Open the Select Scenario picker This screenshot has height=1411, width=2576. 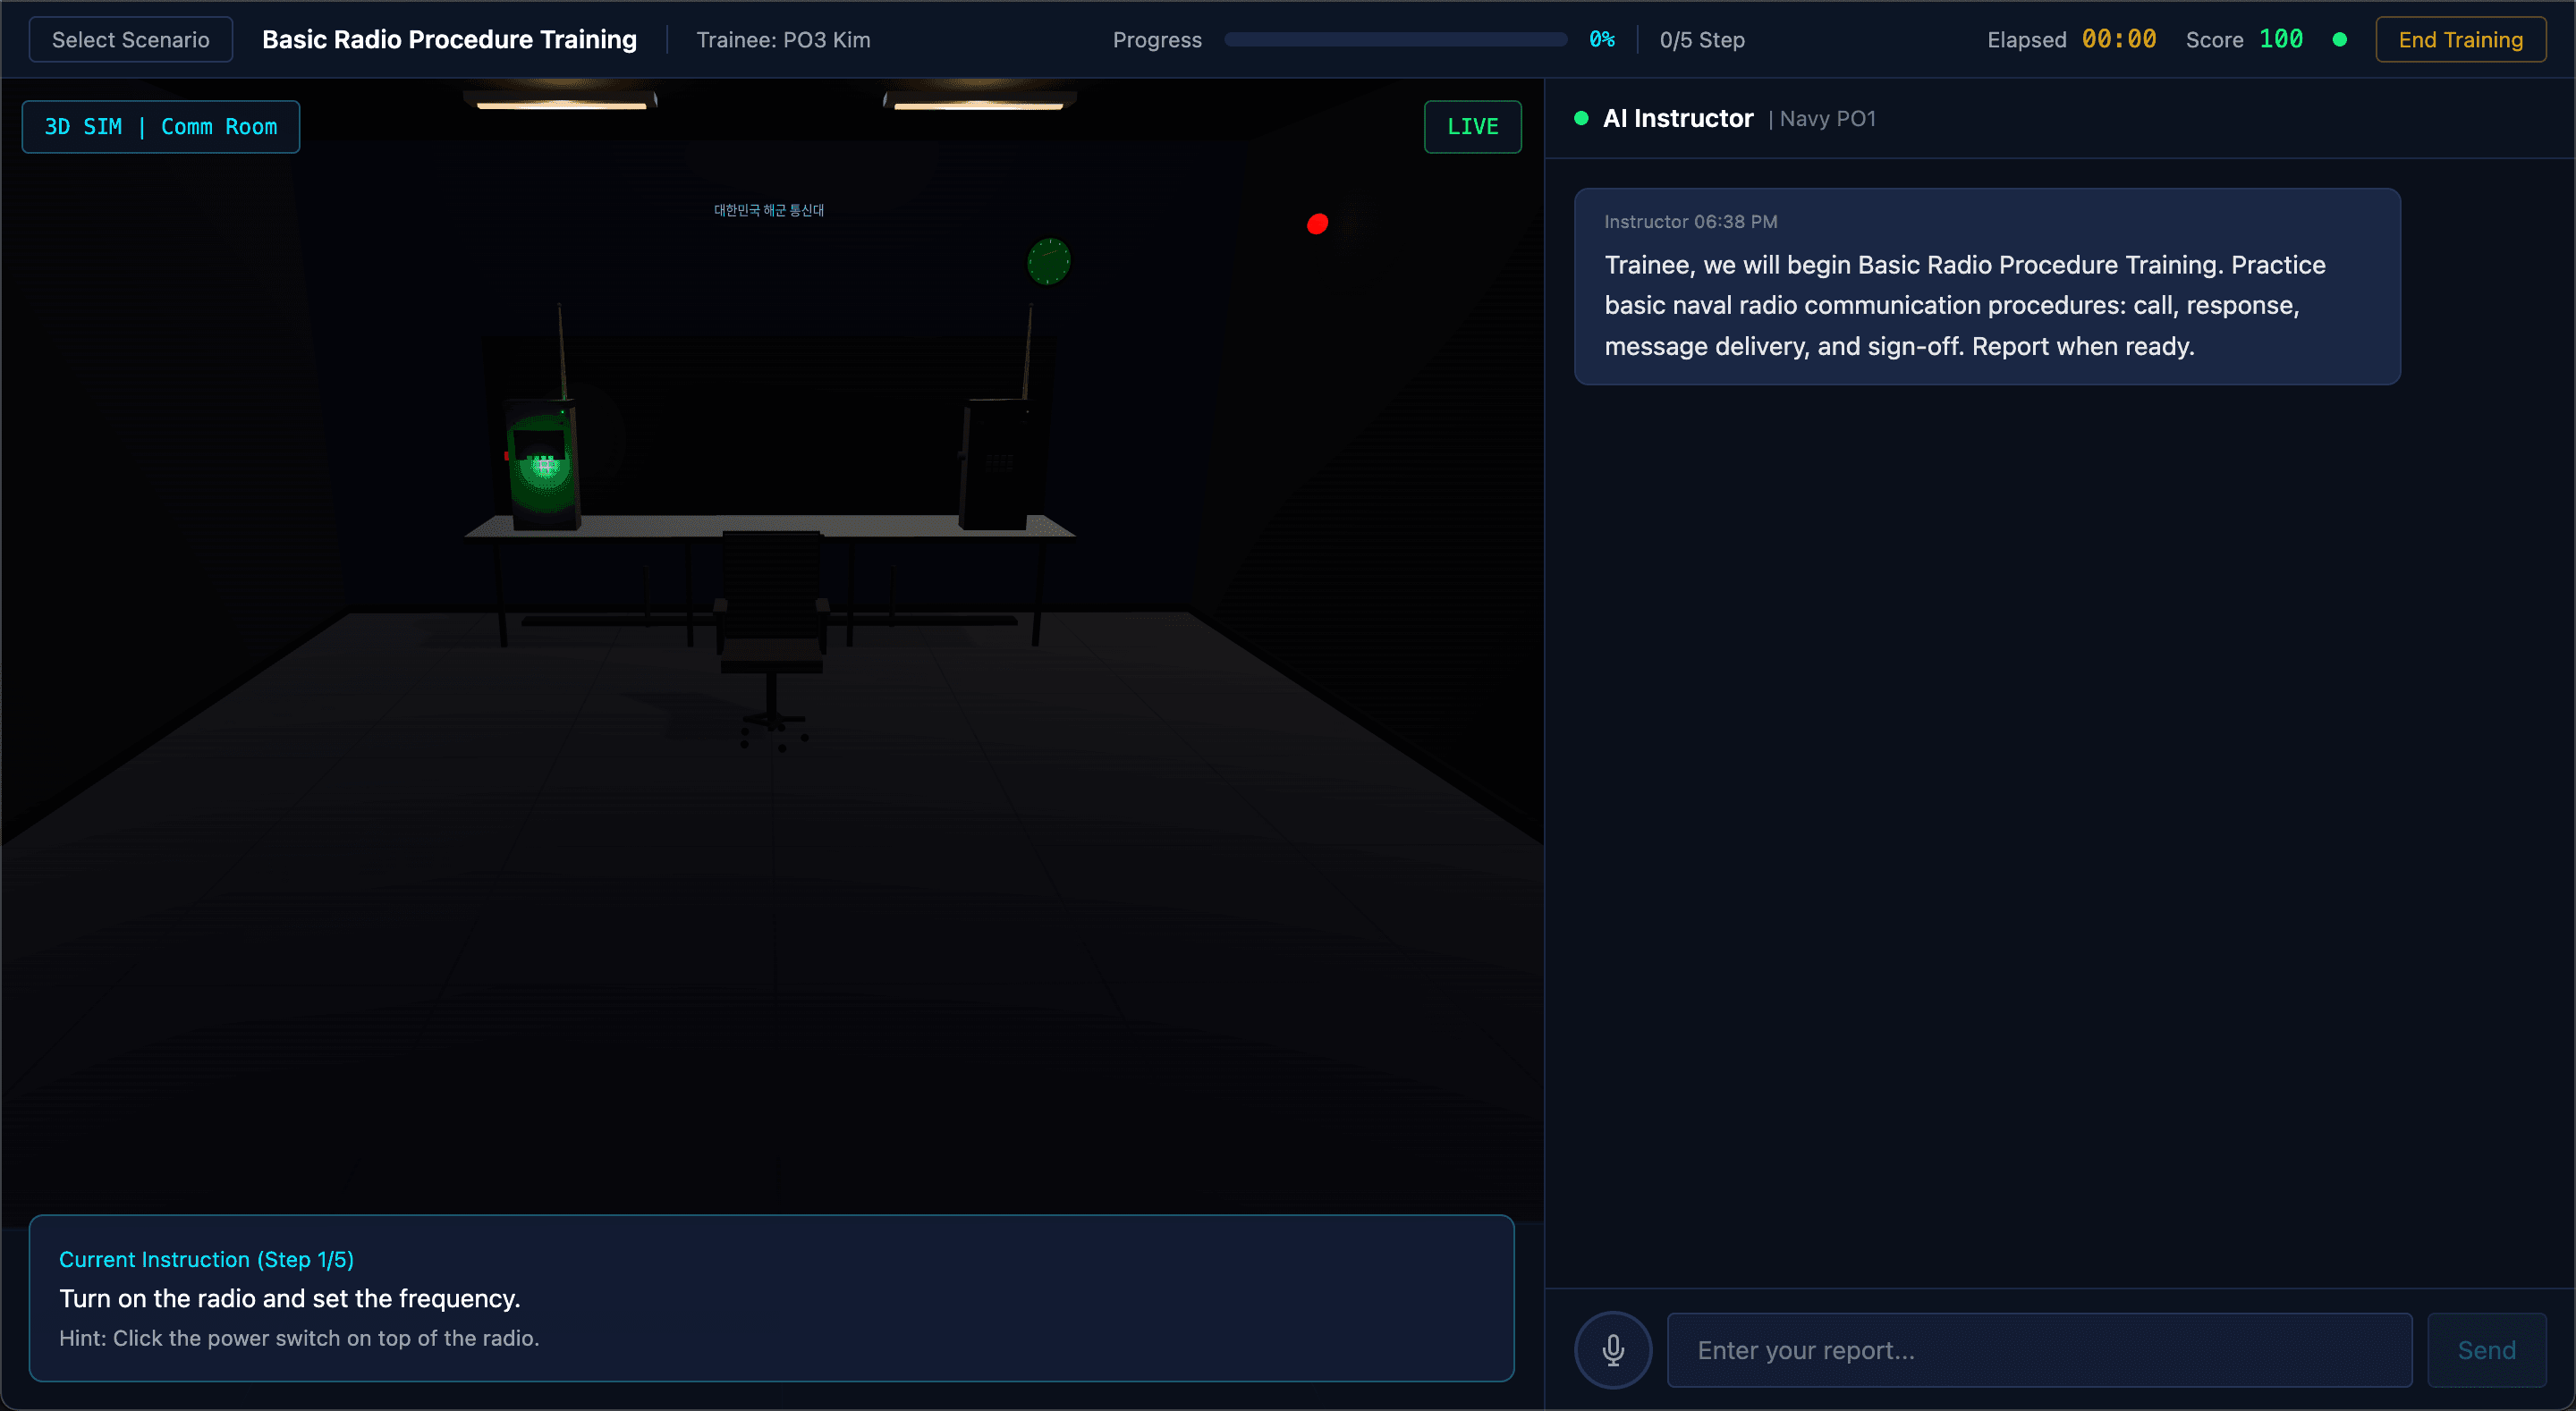[x=130, y=39]
